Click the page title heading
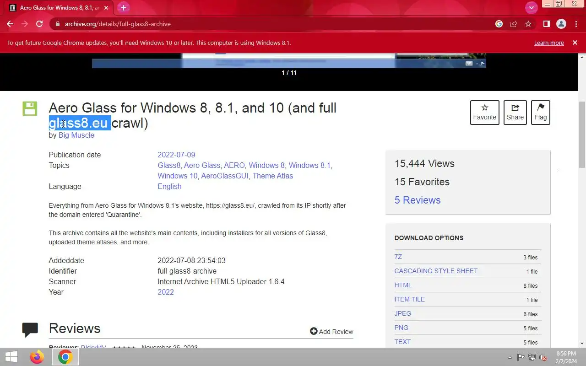The width and height of the screenshot is (586, 366). click(x=193, y=115)
